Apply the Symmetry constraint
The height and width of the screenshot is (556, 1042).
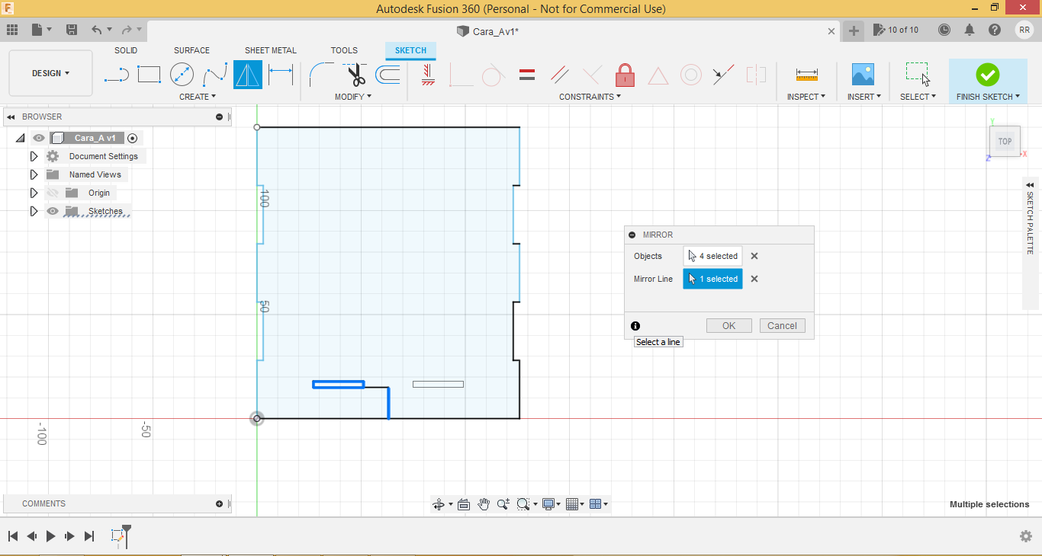click(x=756, y=75)
